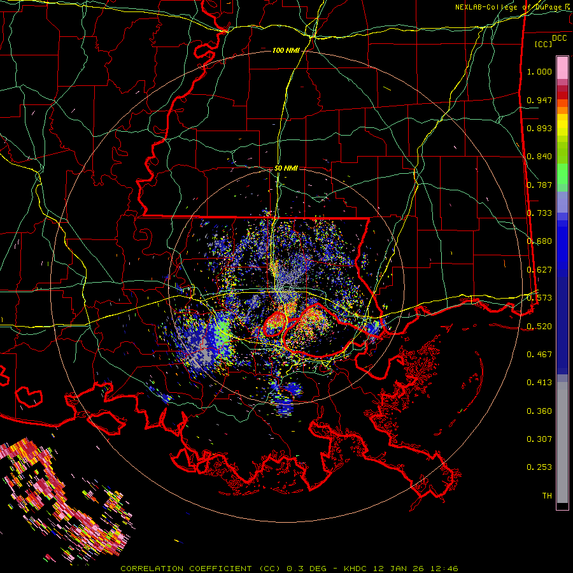The image size is (573, 573).
Task: Click the DCC product label
Action: pos(559,38)
